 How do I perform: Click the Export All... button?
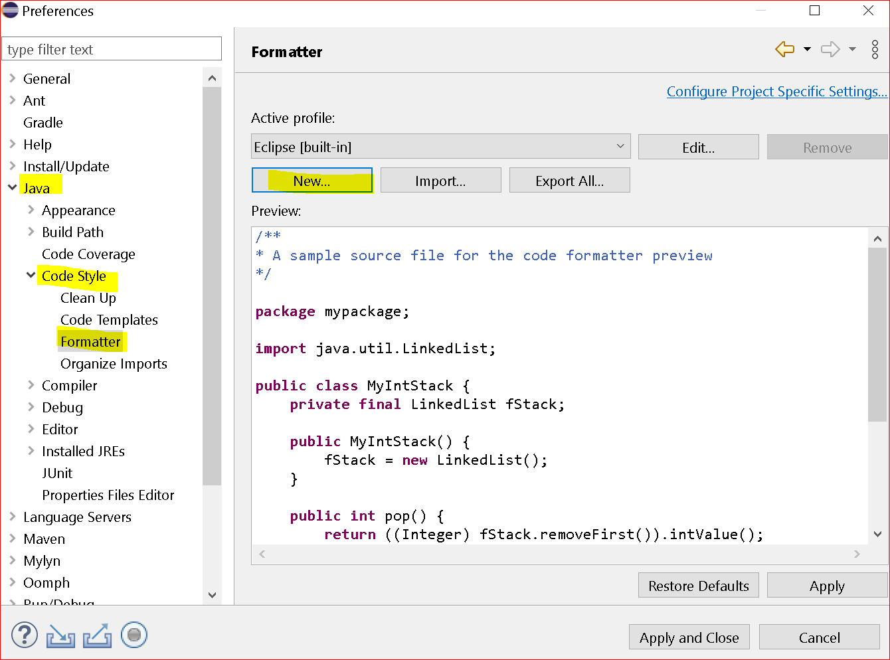pyautogui.click(x=569, y=181)
